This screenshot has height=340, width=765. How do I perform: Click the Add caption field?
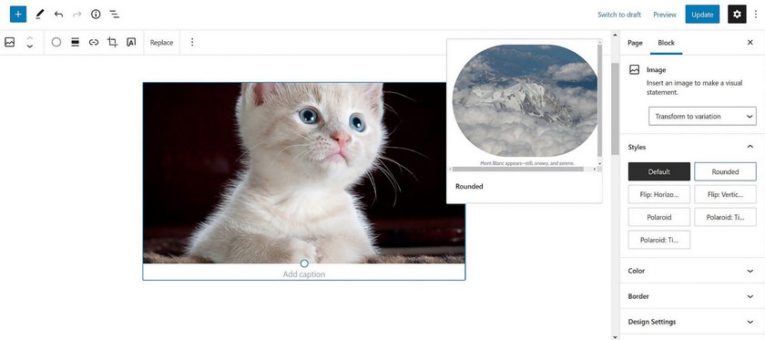click(x=304, y=274)
